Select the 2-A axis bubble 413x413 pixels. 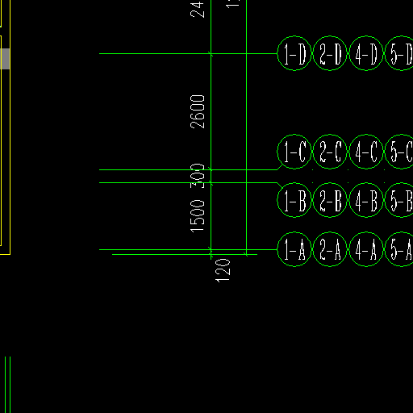[x=330, y=249]
